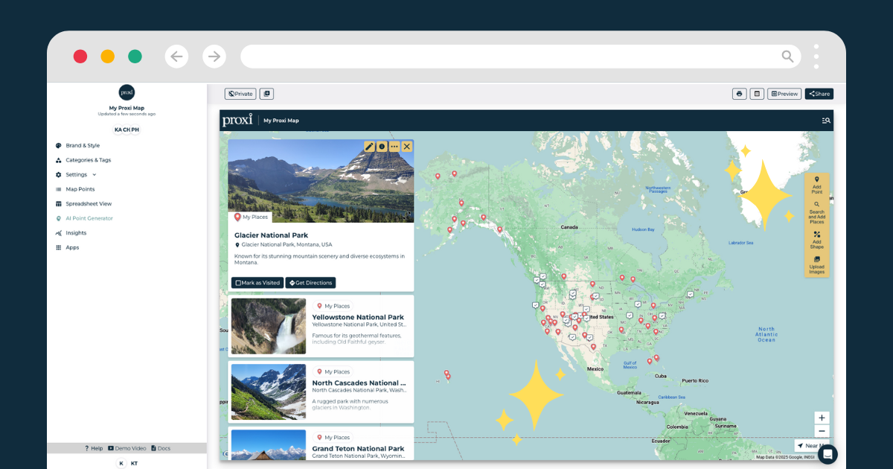The width and height of the screenshot is (893, 469).
Task: Edit Glacier National Park with pencil icon
Action: pos(370,147)
